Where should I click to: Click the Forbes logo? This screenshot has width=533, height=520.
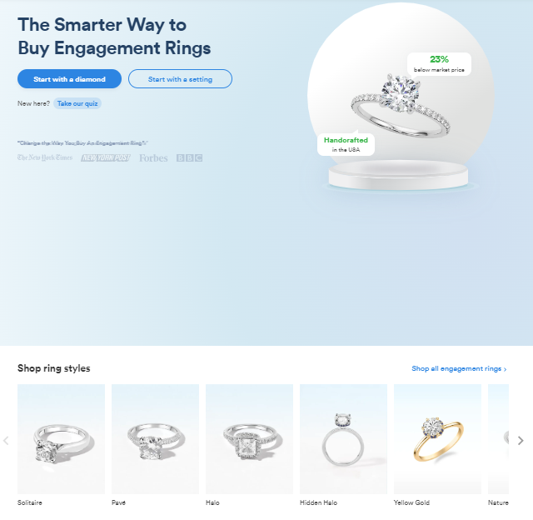tap(153, 158)
